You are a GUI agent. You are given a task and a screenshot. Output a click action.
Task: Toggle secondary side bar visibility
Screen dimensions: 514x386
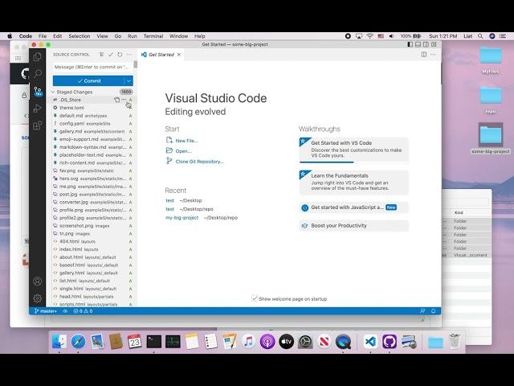pyautogui.click(x=426, y=44)
